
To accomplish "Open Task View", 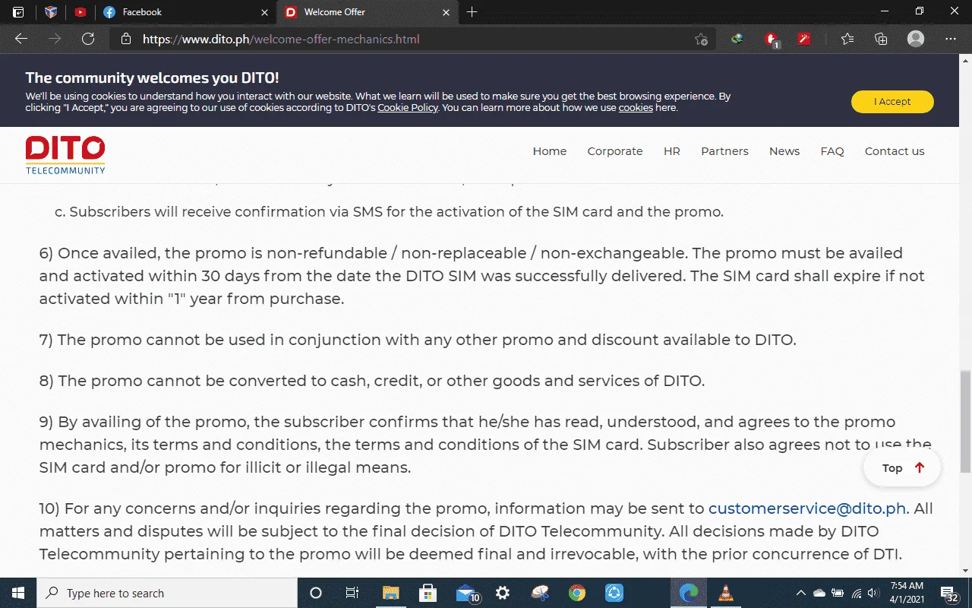I will (352, 593).
